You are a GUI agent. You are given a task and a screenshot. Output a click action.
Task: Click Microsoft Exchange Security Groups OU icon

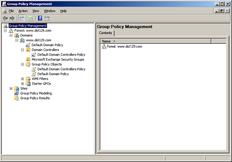28,59
